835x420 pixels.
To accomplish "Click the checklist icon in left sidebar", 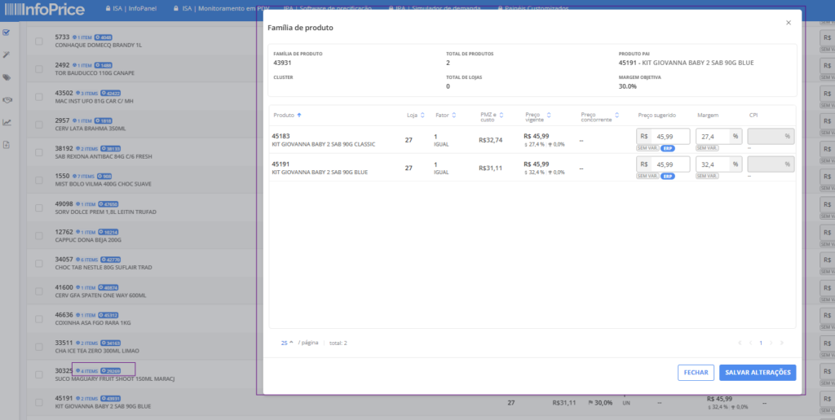I will coord(7,33).
